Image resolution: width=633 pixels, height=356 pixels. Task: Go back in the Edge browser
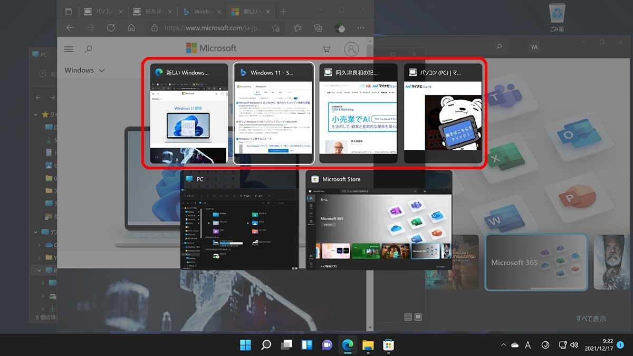click(70, 28)
